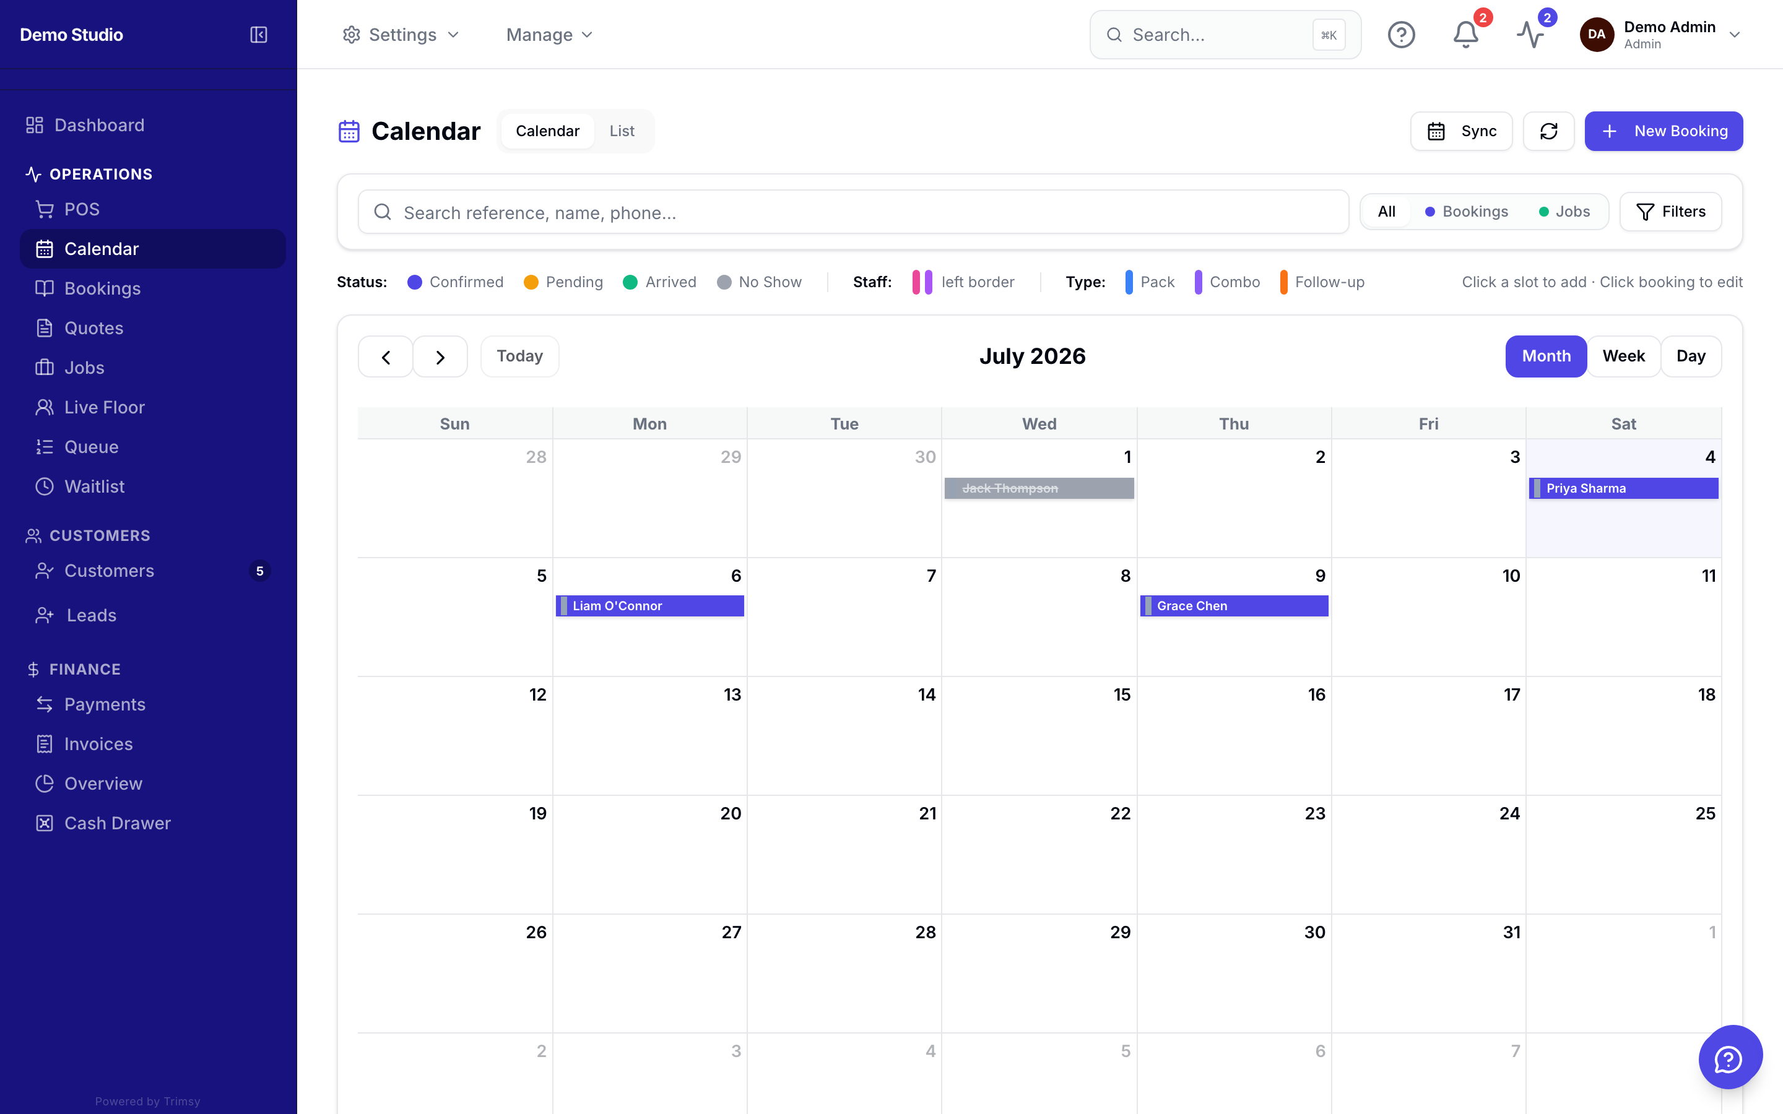Click the Customers count badge 5
The image size is (1783, 1114).
pyautogui.click(x=259, y=571)
